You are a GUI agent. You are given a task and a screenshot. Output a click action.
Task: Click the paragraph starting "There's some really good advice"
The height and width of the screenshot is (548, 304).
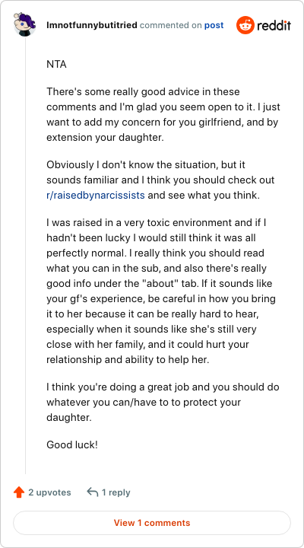[x=163, y=115]
